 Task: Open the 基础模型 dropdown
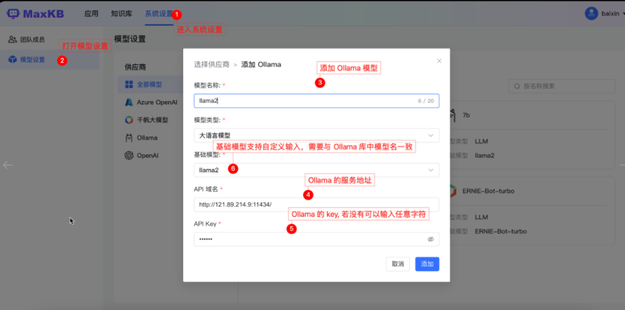coord(317,170)
